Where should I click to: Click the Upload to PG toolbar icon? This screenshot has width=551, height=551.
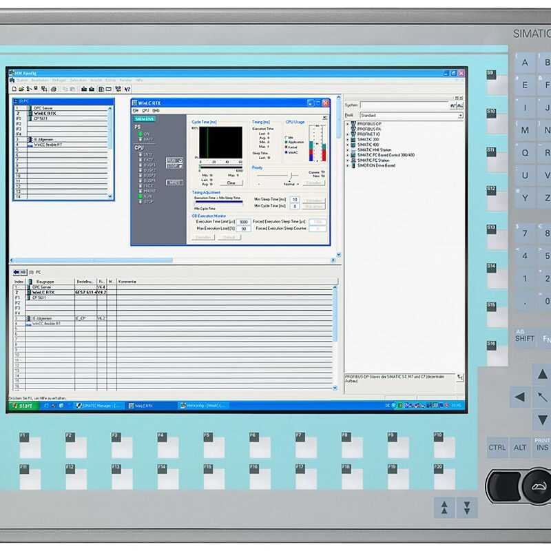[92, 90]
